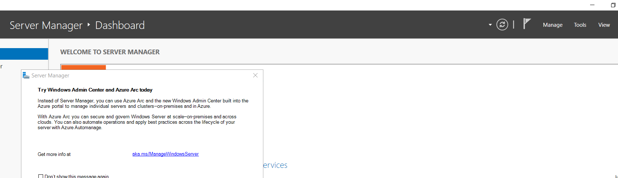Open the dropdown arrow beside refresh
The width and height of the screenshot is (618, 178).
(x=490, y=25)
